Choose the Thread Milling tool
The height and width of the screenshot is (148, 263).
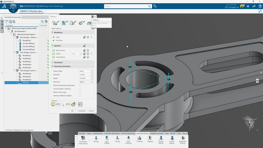(x=161, y=139)
